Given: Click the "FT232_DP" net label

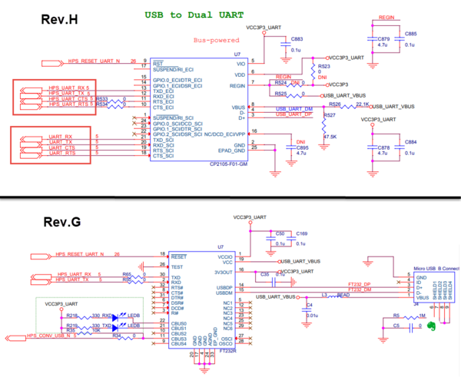Looking at the screenshot, I should click(360, 284).
